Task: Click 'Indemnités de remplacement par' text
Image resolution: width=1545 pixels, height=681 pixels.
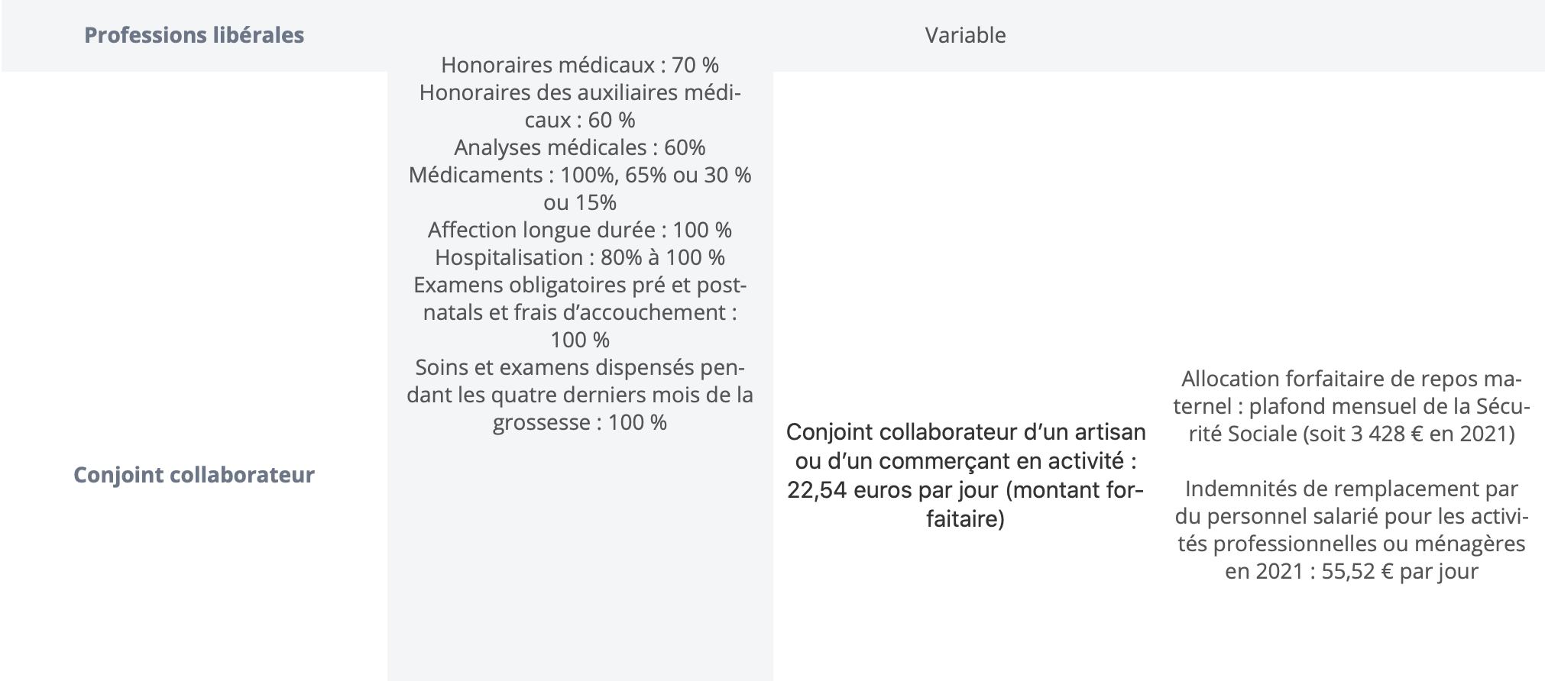Action: tap(1352, 489)
